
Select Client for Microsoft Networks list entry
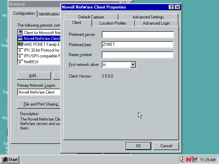click(x=39, y=33)
